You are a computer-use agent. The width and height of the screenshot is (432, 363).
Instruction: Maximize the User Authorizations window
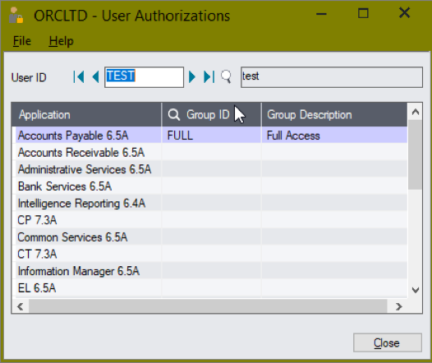point(363,13)
